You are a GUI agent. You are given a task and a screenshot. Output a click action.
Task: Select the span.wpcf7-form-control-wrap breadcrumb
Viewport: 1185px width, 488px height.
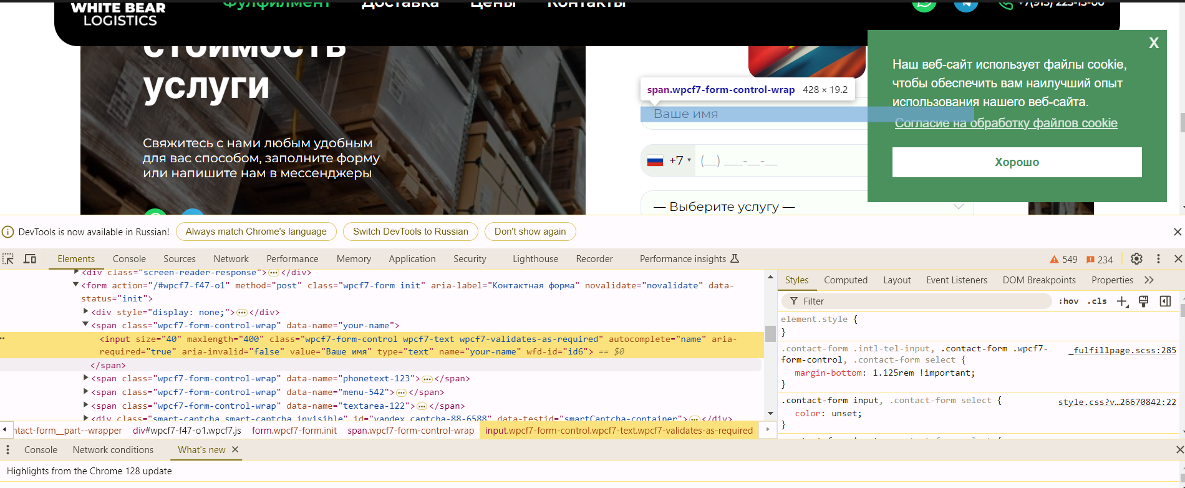(x=411, y=431)
